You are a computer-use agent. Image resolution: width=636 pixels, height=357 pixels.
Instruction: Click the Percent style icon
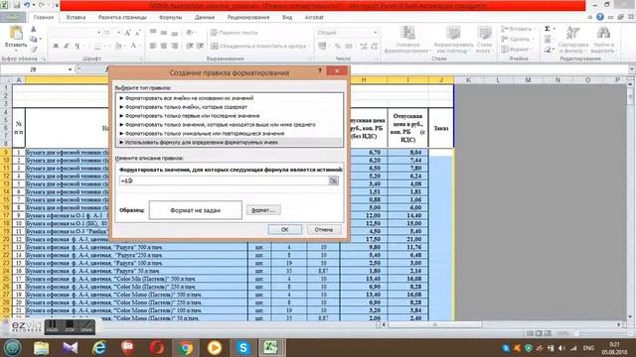coord(338,47)
